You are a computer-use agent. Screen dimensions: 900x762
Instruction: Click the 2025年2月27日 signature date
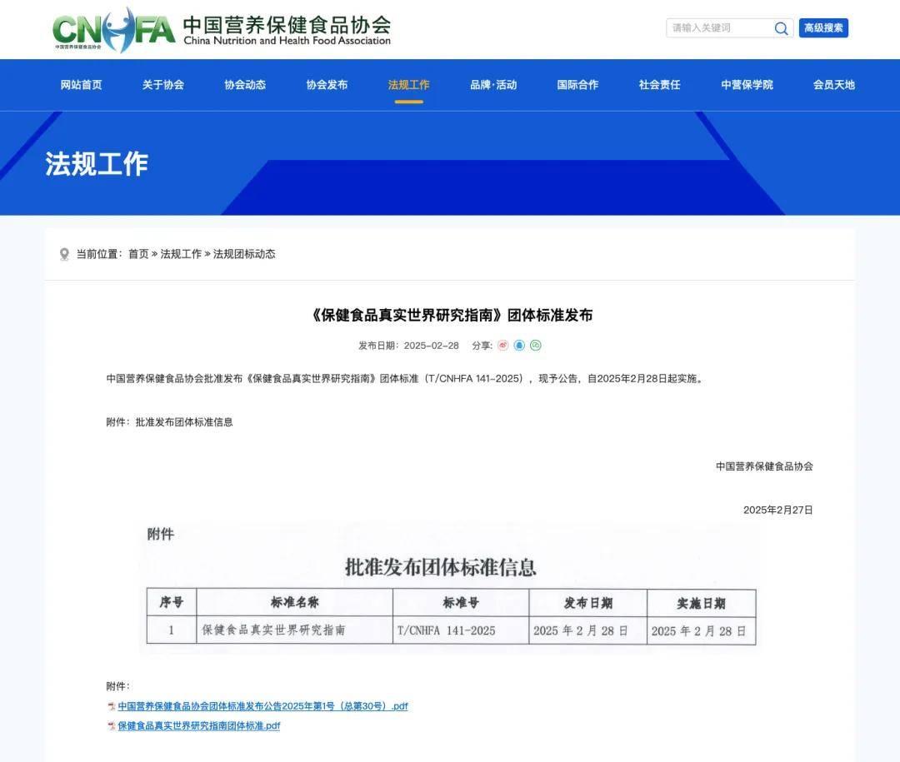777,510
